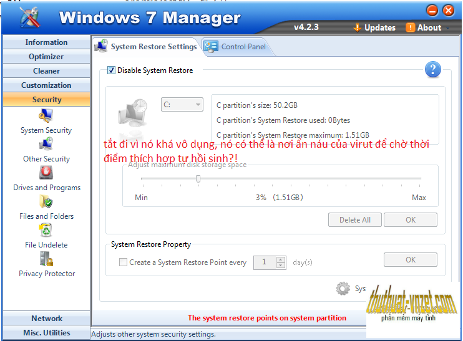463x341 pixels.
Task: Click the System Security label
Action: click(46, 130)
